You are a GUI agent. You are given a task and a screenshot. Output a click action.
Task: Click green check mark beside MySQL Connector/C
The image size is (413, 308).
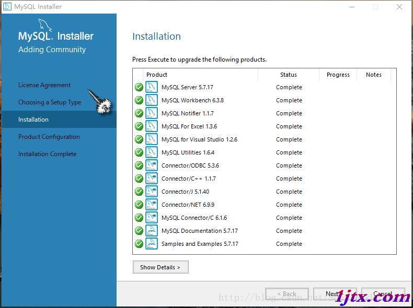coord(139,218)
